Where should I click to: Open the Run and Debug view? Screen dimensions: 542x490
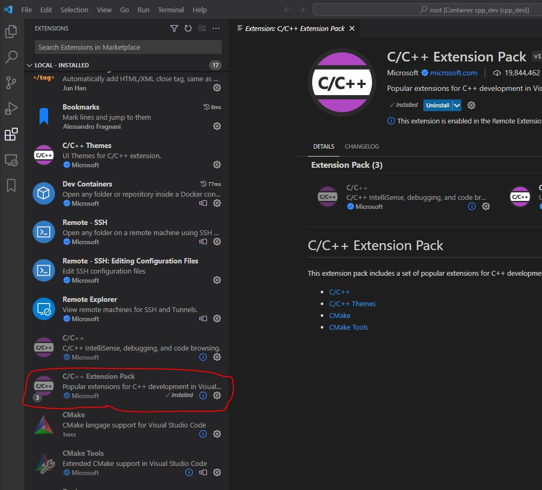point(11,108)
